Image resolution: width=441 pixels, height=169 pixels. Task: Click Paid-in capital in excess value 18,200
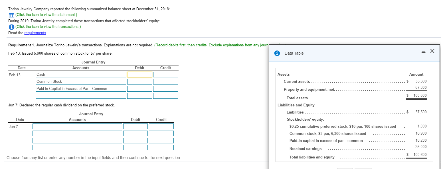click(x=421, y=141)
